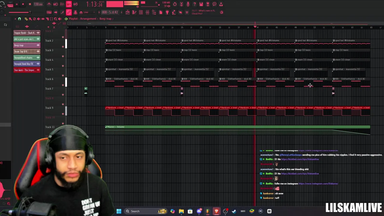Toggle the 3-2-1 countdown before recording
This screenshot has width=384, height=216.
pyautogui.click(x=62, y=4)
